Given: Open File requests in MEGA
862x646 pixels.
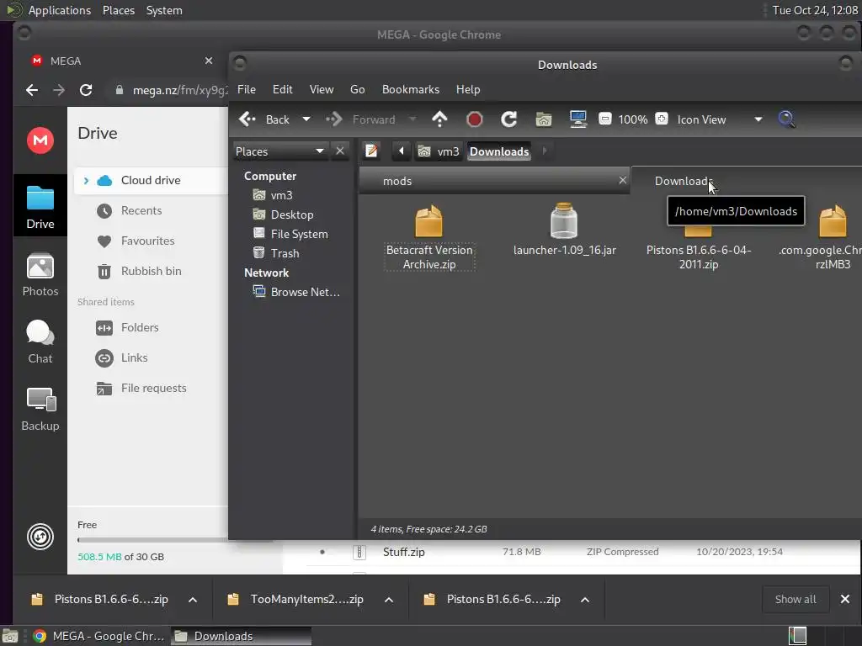Looking at the screenshot, I should [141, 388].
